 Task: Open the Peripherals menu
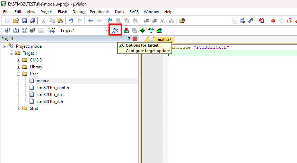99,12
